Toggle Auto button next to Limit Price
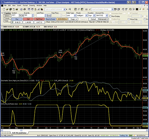The height and width of the screenshot is (139, 149). click(x=49, y=15)
